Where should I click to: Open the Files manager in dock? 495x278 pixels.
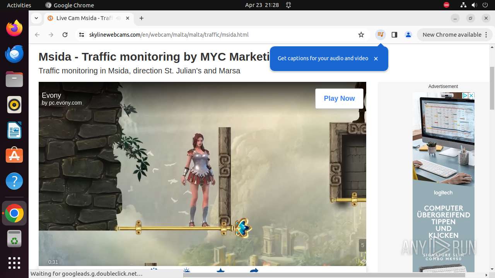[14, 79]
